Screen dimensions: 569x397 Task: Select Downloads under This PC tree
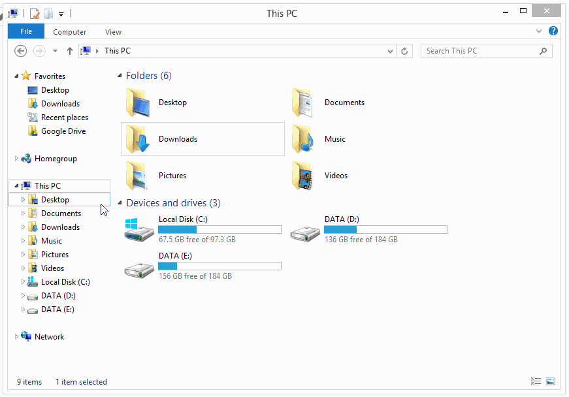(x=60, y=227)
